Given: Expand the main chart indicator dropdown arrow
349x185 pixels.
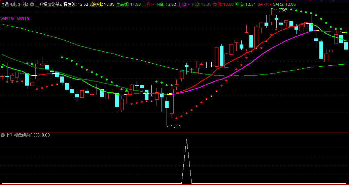Looking at the screenshot, I should point(32,4).
